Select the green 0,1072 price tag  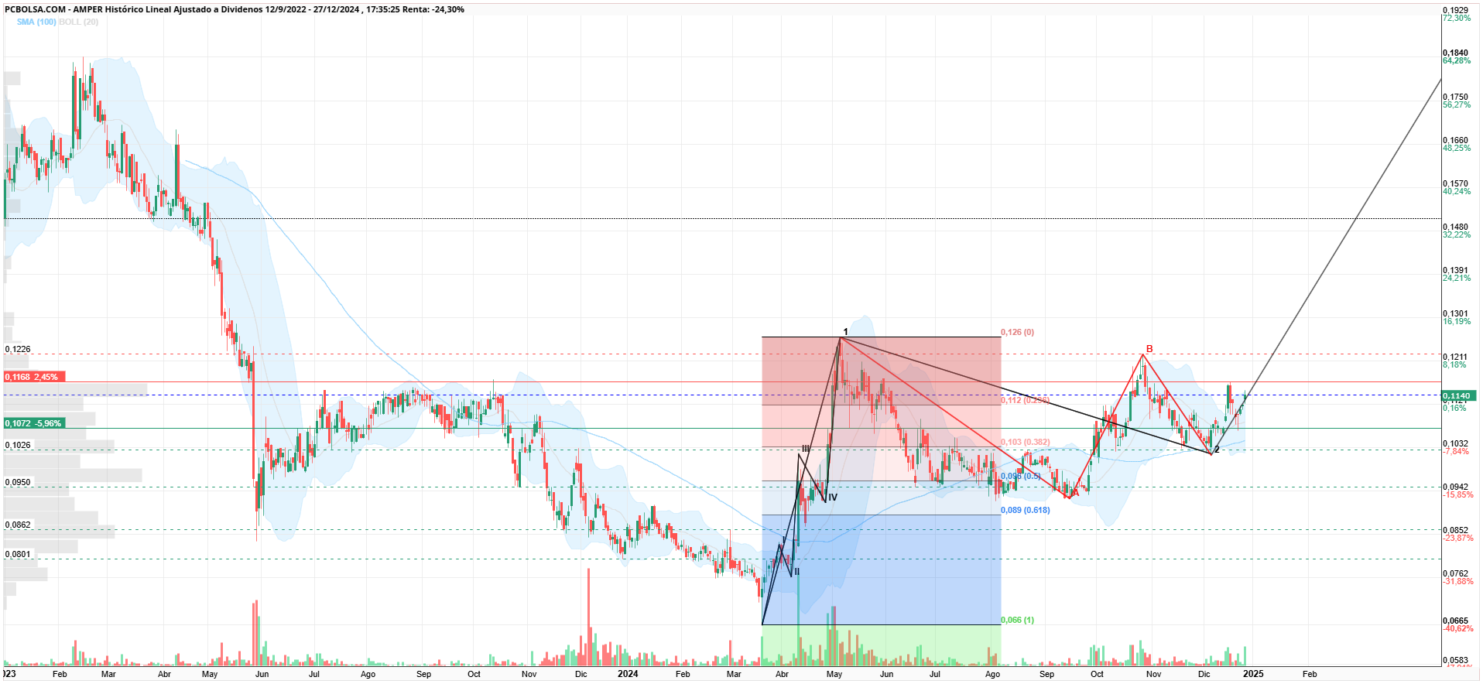tap(35, 423)
